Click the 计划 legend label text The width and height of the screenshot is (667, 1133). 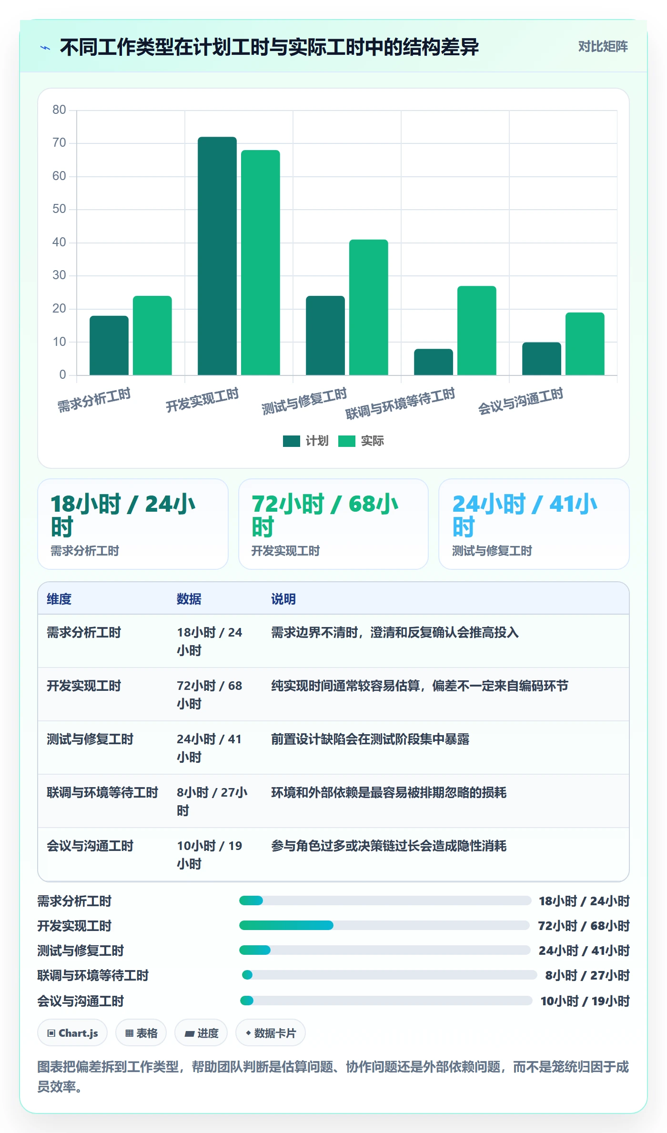click(x=317, y=441)
